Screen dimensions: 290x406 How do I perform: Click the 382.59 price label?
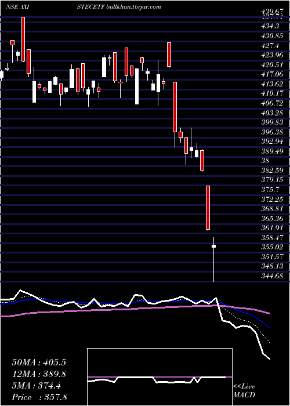271,171
